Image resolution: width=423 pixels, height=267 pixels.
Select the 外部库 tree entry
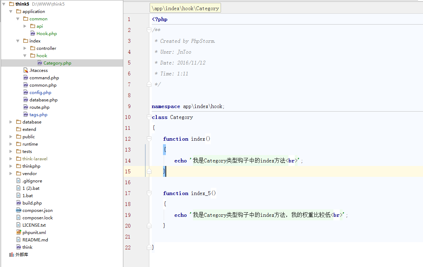click(22, 254)
